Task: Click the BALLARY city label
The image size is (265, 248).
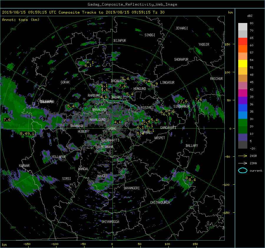Action: click(x=192, y=146)
